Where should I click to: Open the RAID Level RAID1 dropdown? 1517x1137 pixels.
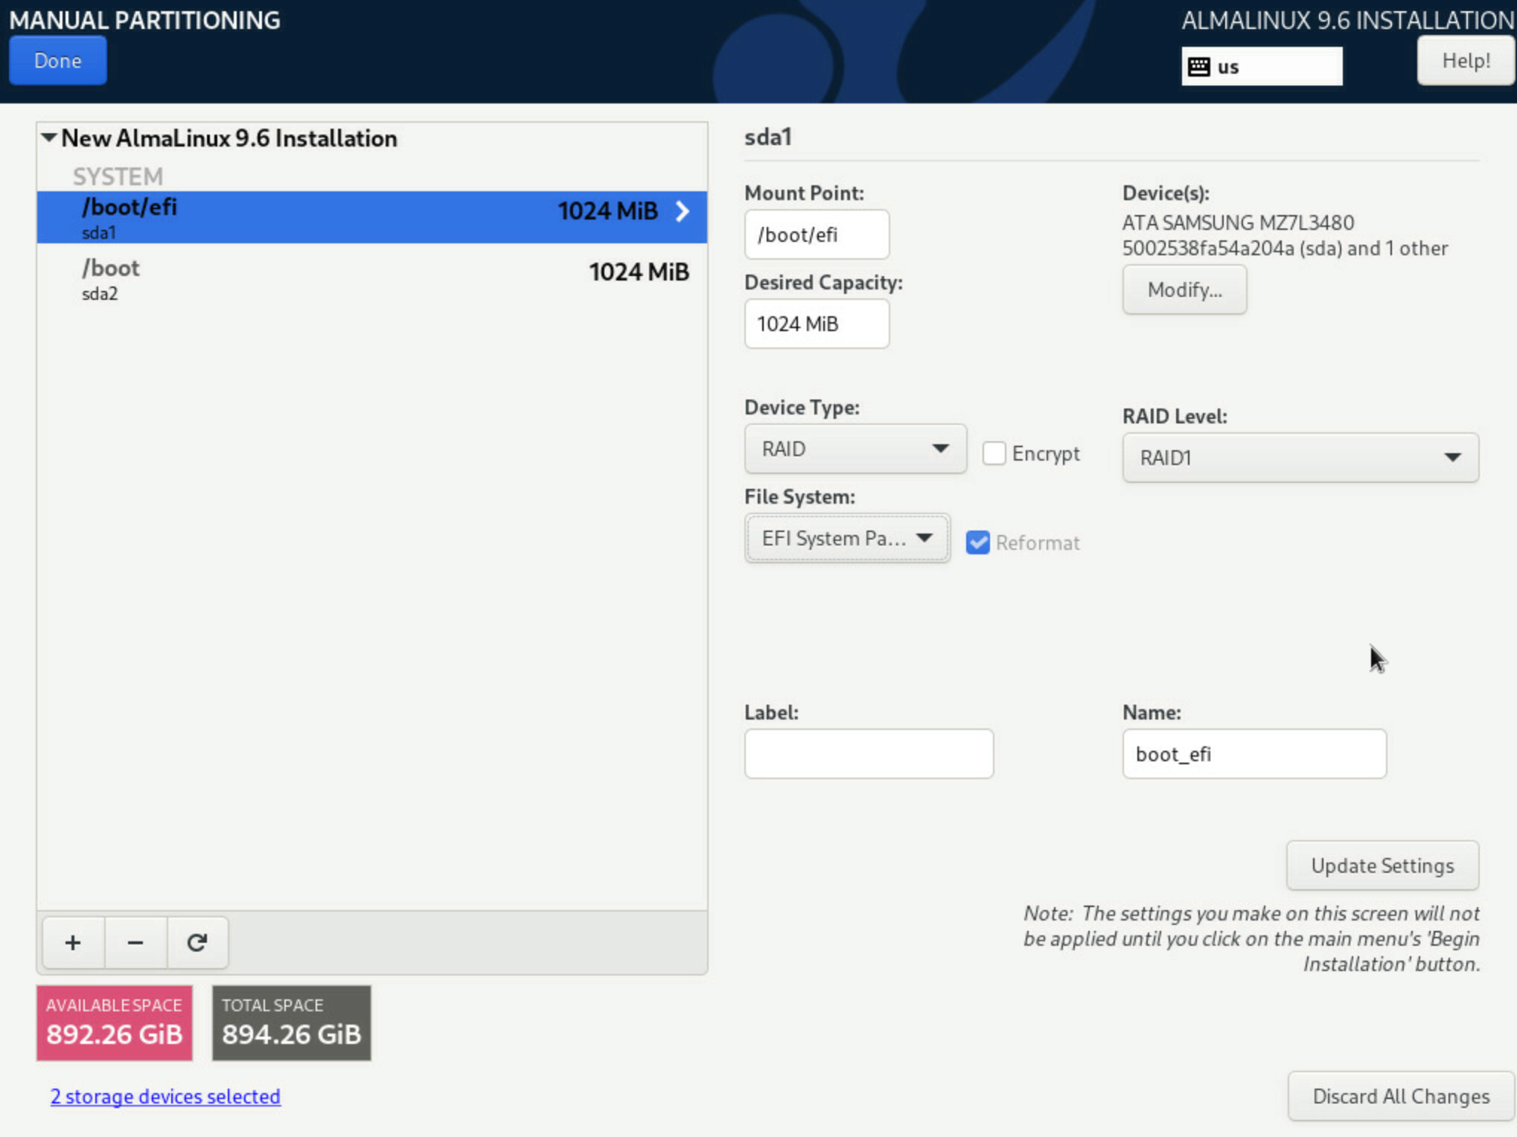point(1300,458)
